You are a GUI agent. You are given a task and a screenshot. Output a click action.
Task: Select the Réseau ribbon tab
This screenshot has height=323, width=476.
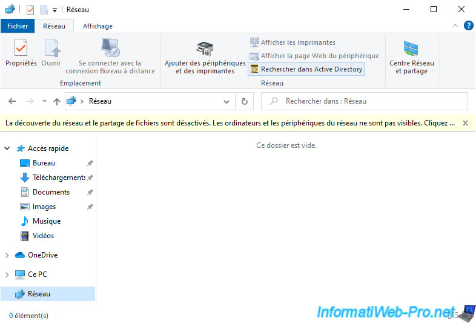(54, 26)
